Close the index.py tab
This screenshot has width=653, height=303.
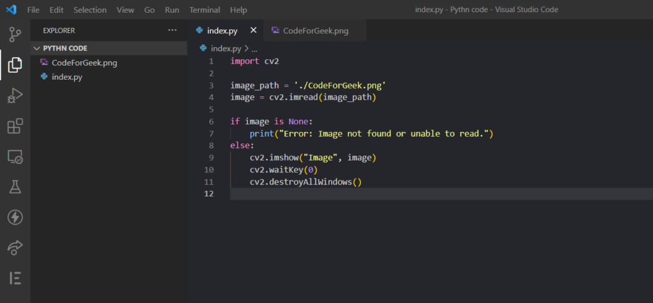point(253,31)
